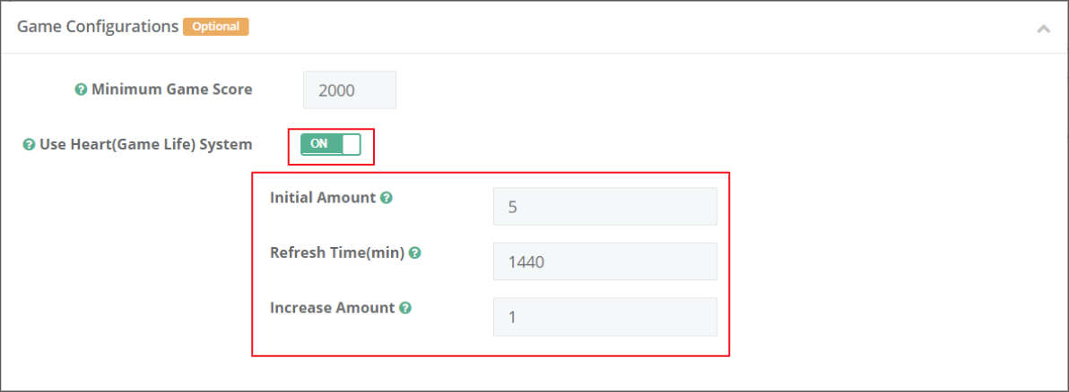Click help icon next to Increase Amount
The image size is (1069, 392).
(x=405, y=308)
